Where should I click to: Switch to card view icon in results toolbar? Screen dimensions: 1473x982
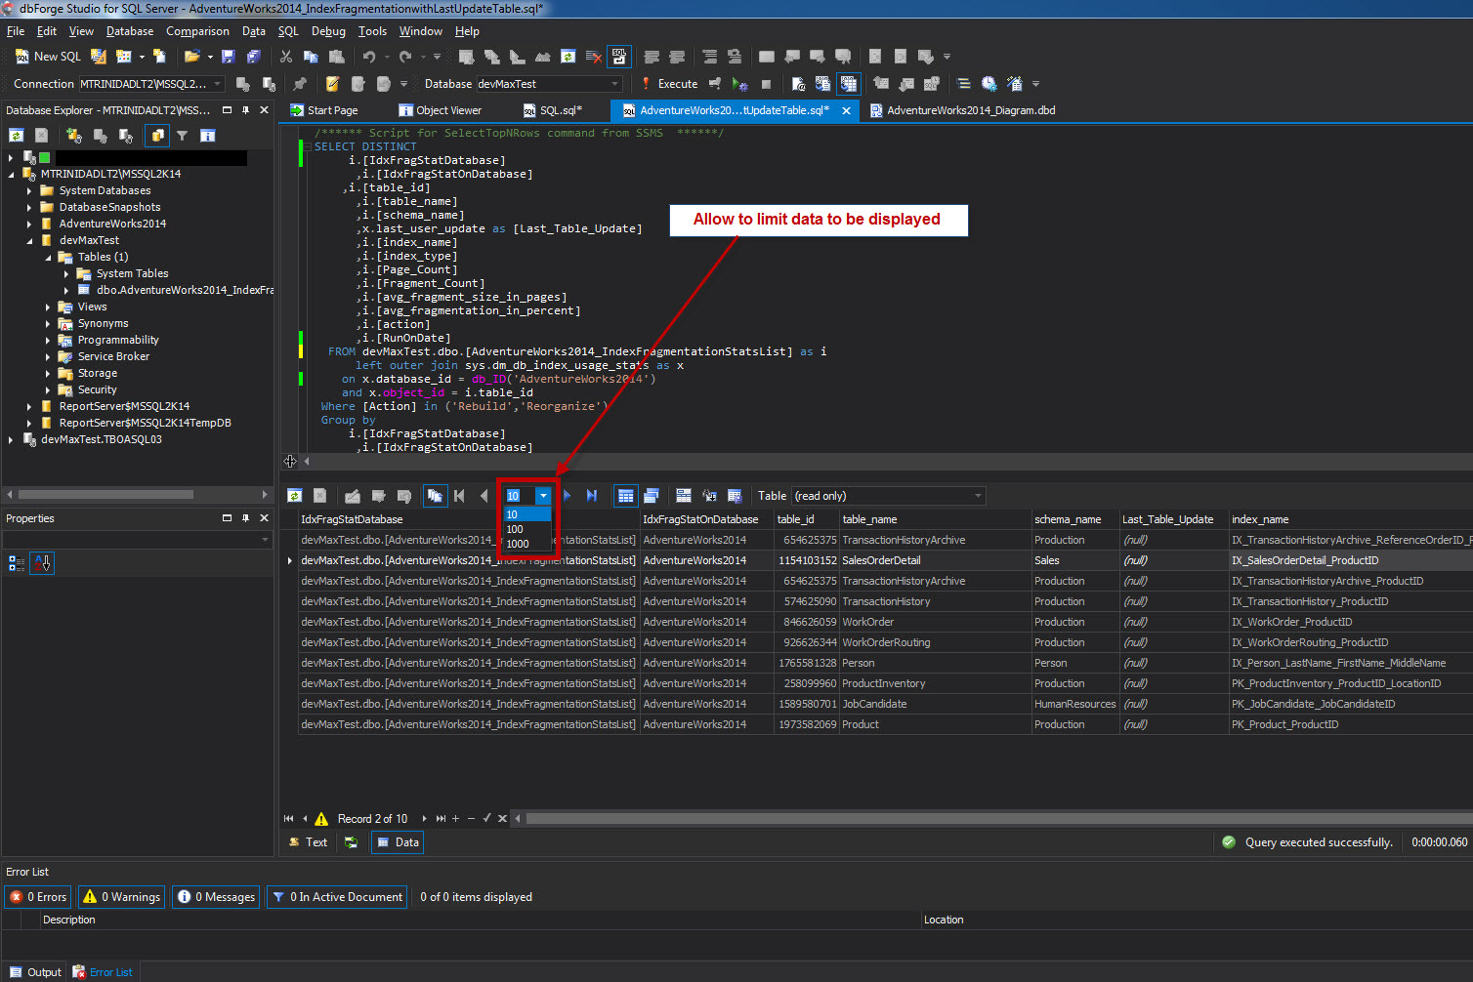652,496
